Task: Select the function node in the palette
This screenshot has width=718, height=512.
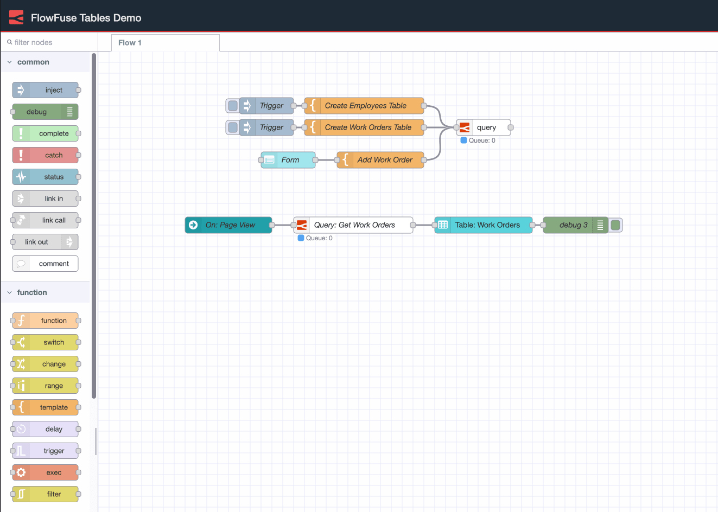Action: 46,321
